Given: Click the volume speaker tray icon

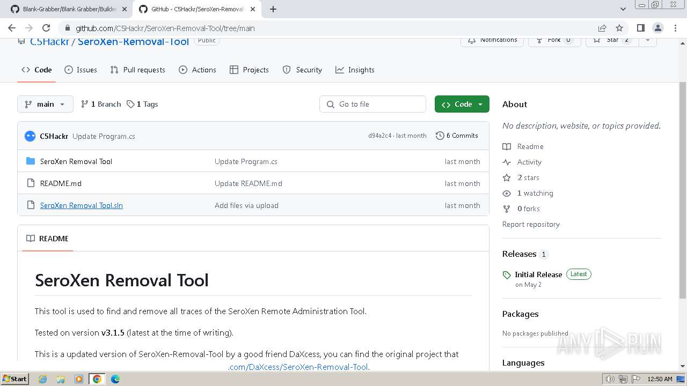Looking at the screenshot, I should pos(610,379).
